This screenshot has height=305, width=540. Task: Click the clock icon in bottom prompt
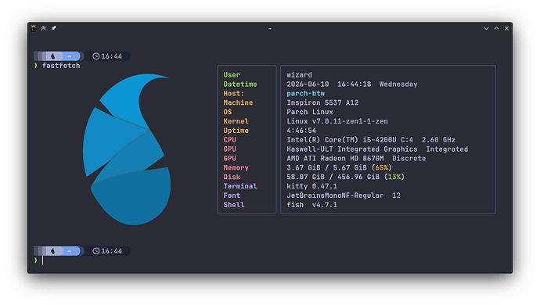point(96,251)
